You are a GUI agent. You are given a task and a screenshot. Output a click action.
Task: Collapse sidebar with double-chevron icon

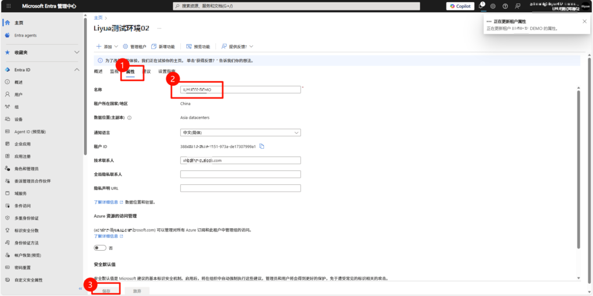click(80, 288)
